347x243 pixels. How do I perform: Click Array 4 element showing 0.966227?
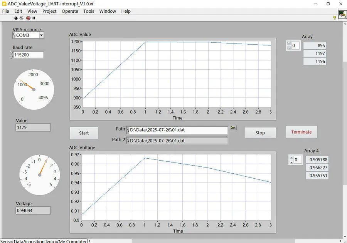point(317,168)
